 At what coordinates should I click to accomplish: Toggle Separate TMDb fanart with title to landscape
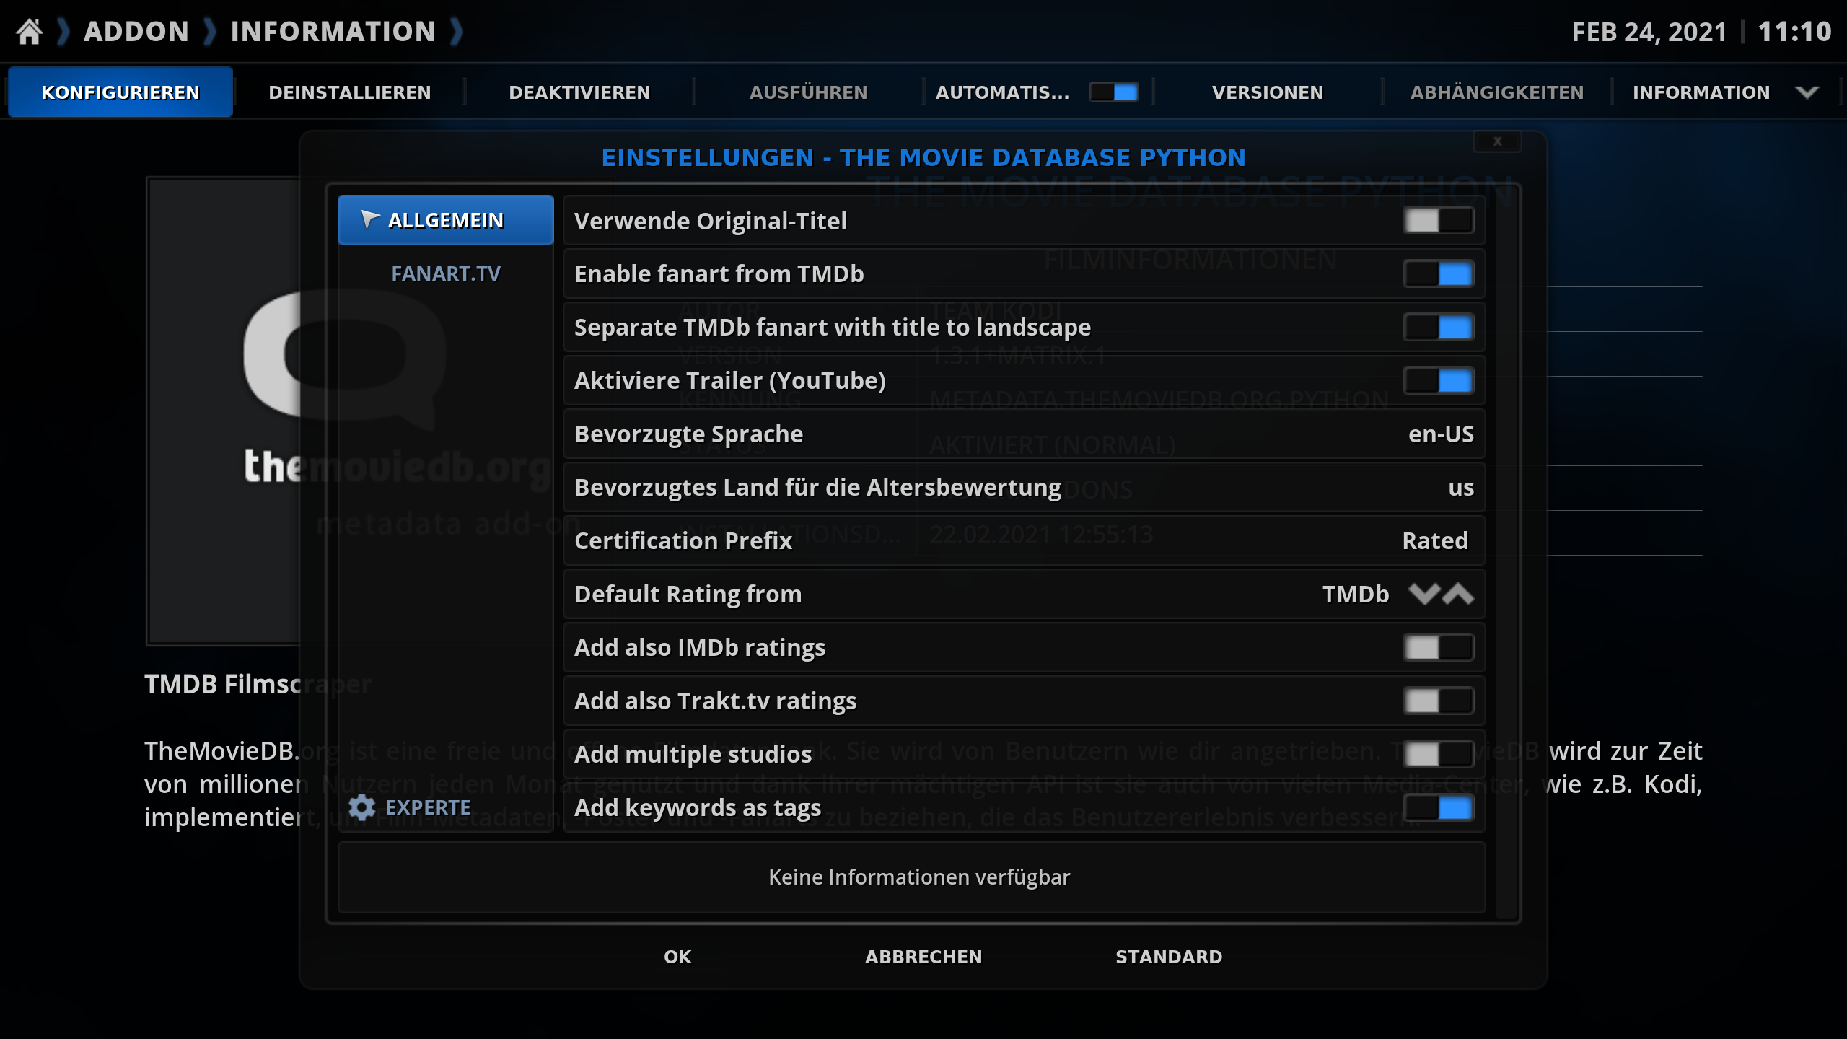tap(1438, 328)
